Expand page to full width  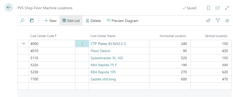pos(227,8)
